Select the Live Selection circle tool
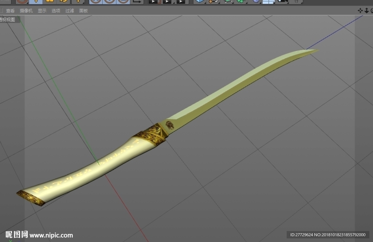 coord(22,1)
